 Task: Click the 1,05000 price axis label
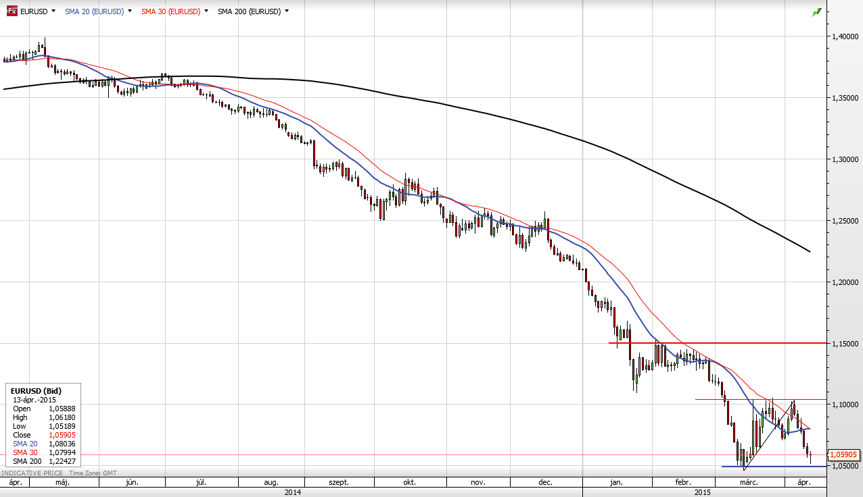[846, 466]
